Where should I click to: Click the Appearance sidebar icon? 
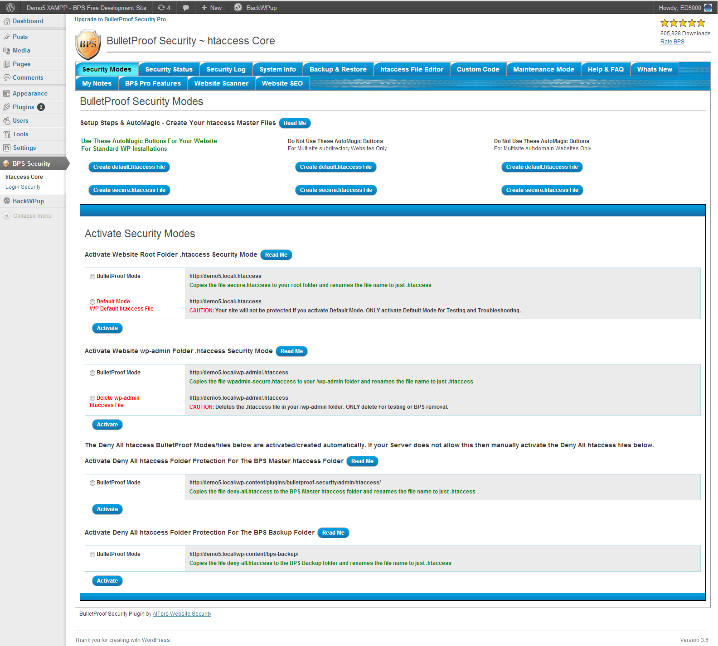(7, 94)
